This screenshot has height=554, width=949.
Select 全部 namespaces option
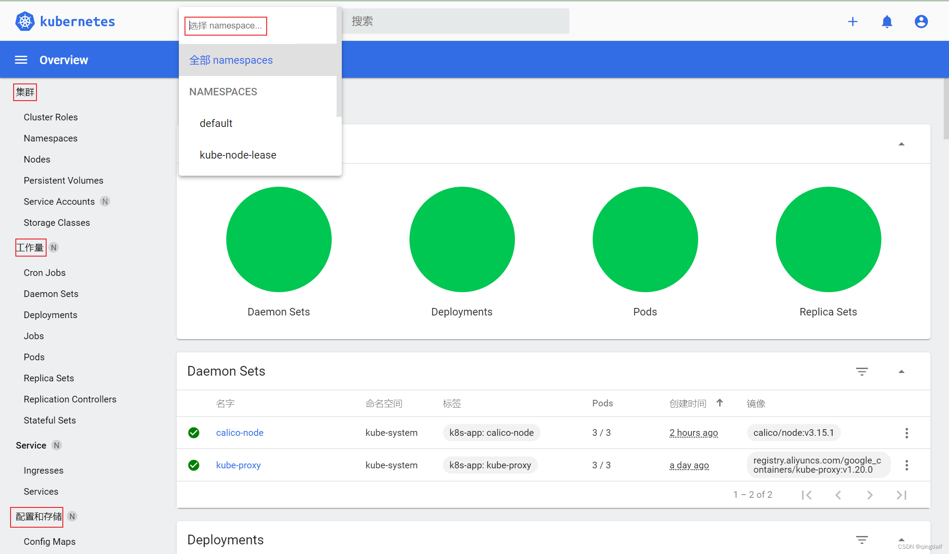click(258, 60)
